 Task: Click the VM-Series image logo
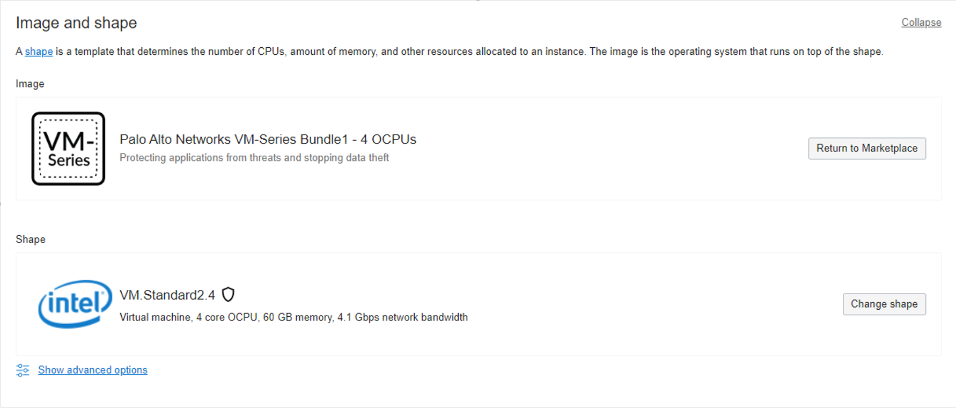coord(68,149)
